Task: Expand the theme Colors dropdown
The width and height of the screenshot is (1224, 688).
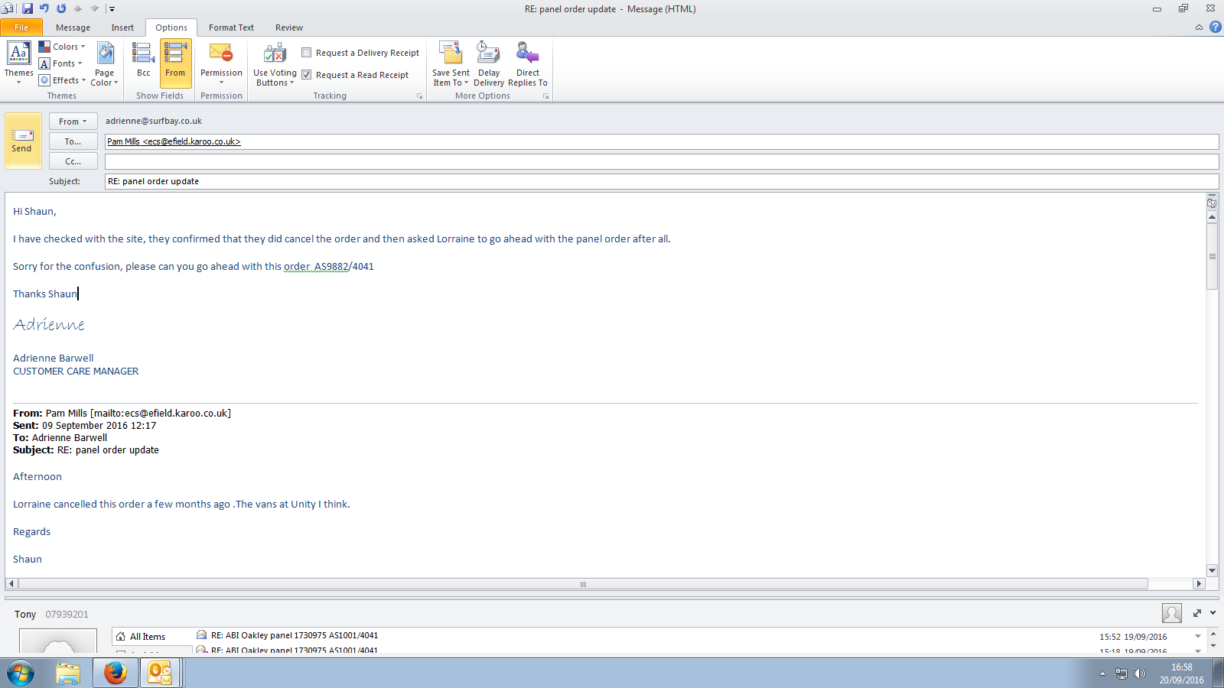Action: 63,47
